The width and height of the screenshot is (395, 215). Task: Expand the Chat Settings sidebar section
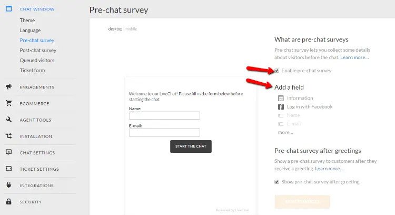coord(37,153)
